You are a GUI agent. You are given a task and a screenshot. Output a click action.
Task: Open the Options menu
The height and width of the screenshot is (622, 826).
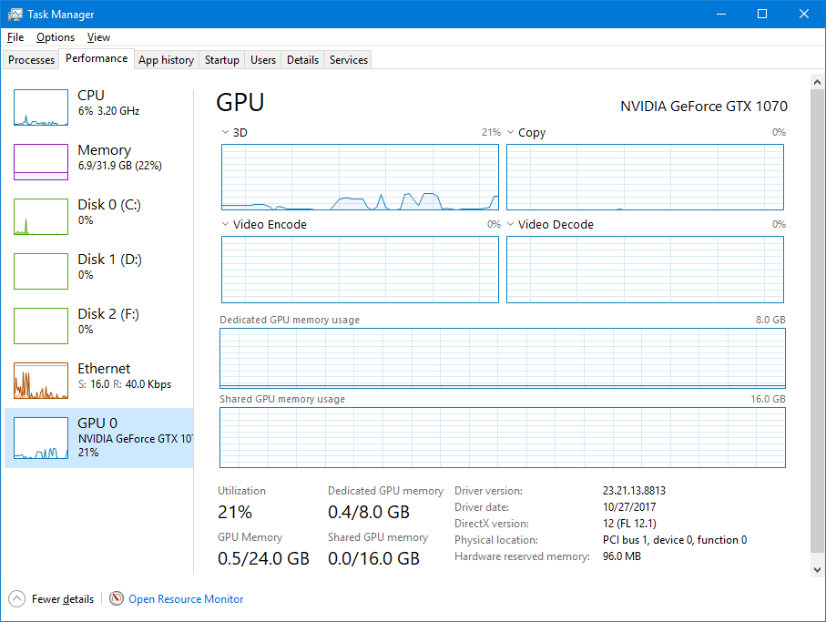coord(56,37)
